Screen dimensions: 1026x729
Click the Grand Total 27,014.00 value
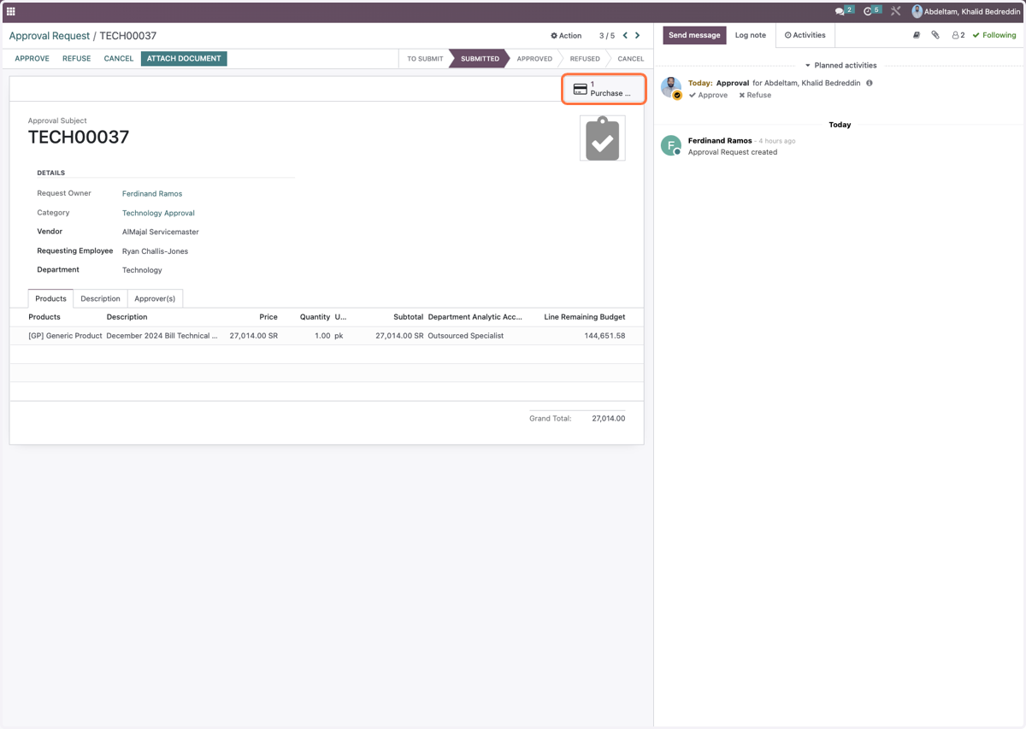[608, 419]
